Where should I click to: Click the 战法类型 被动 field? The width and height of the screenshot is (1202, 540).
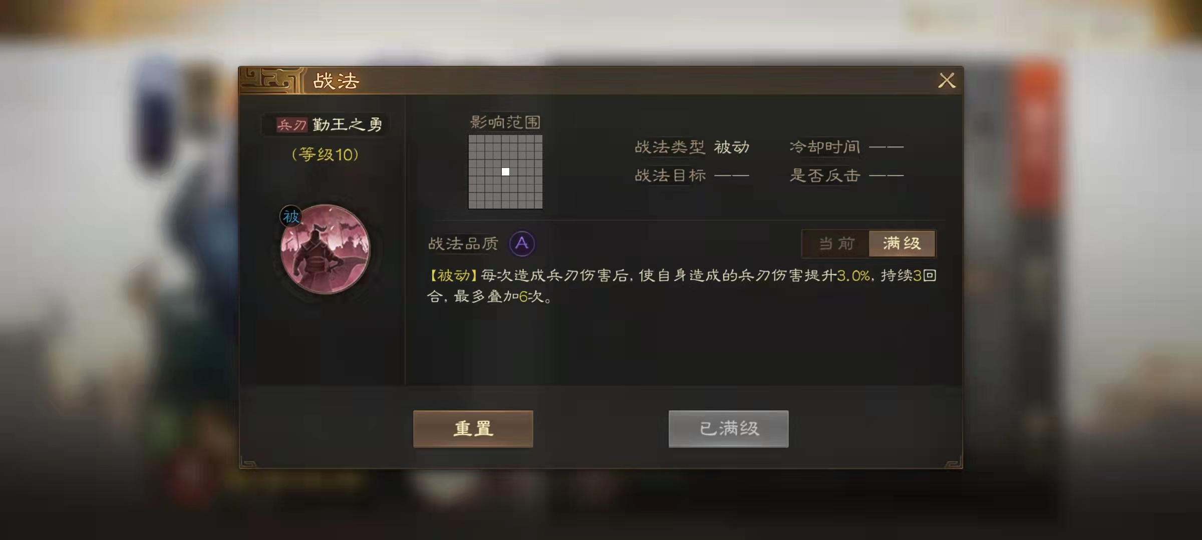(692, 147)
